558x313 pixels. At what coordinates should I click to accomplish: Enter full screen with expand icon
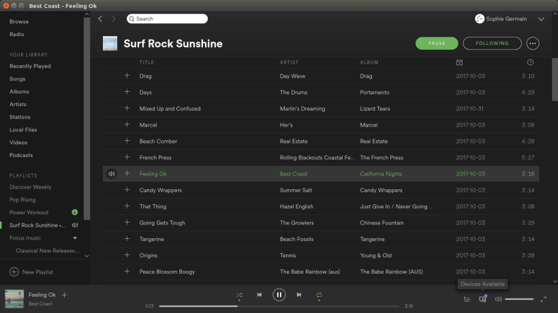pos(544,299)
